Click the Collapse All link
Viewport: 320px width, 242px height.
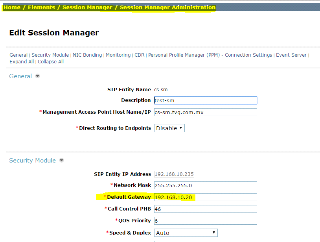51,62
